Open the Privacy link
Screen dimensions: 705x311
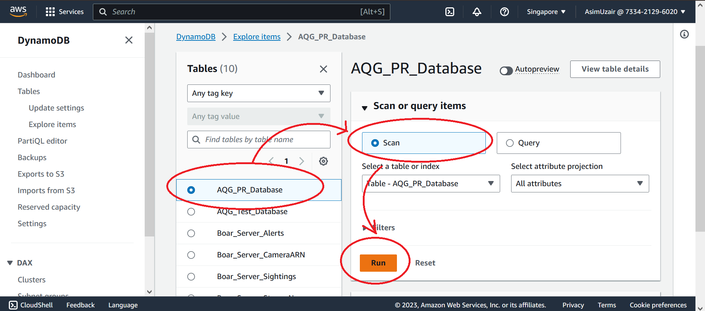tap(573, 305)
